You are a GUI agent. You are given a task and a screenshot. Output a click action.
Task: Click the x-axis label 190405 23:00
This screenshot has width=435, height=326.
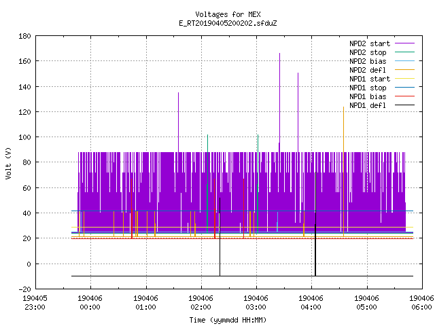[x=35, y=303]
